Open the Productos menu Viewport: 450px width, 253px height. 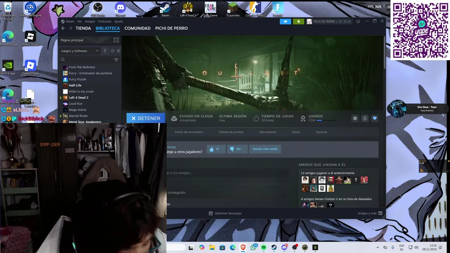[105, 21]
